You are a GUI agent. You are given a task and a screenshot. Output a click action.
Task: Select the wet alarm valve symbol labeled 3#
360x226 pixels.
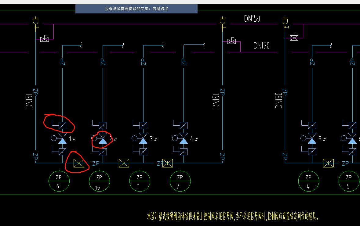coord(143,138)
